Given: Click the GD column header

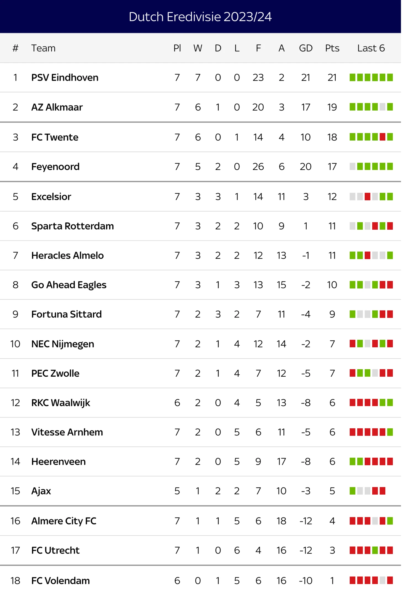Looking at the screenshot, I should tap(306, 48).
